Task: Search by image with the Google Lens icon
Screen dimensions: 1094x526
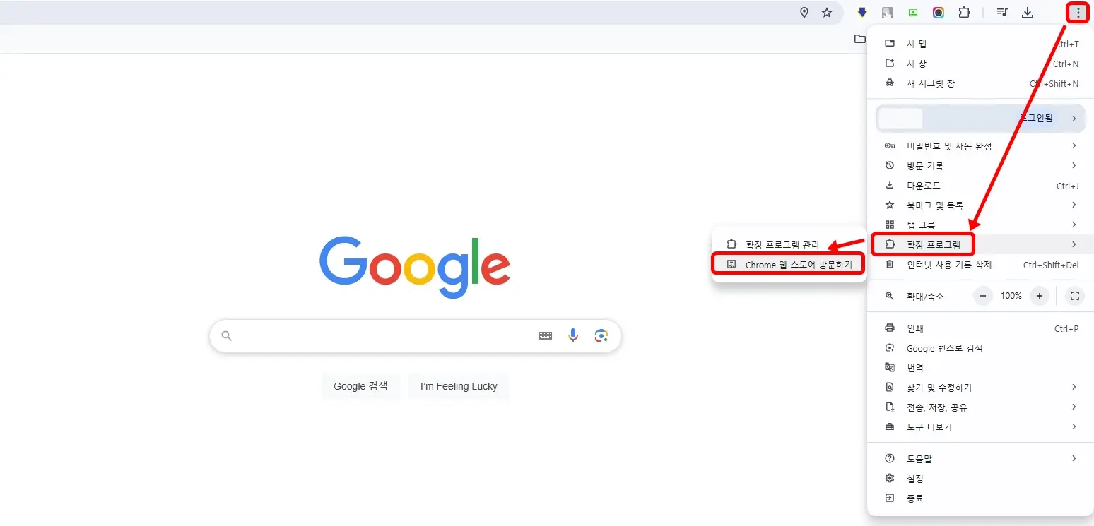Action: [601, 335]
